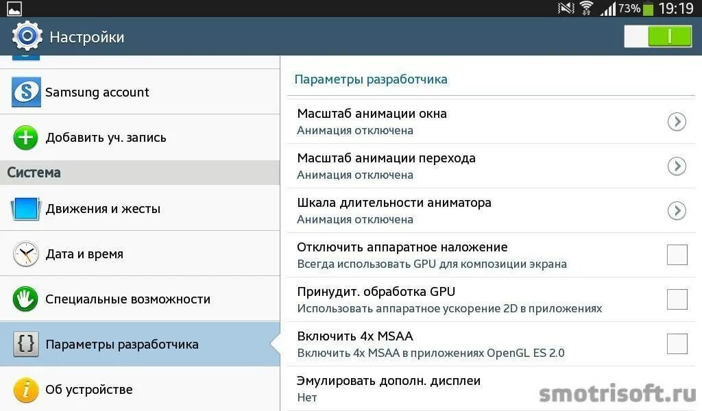Expand Масштаб анимации окна options
Viewport: 702px width, 411px height.
click(677, 121)
